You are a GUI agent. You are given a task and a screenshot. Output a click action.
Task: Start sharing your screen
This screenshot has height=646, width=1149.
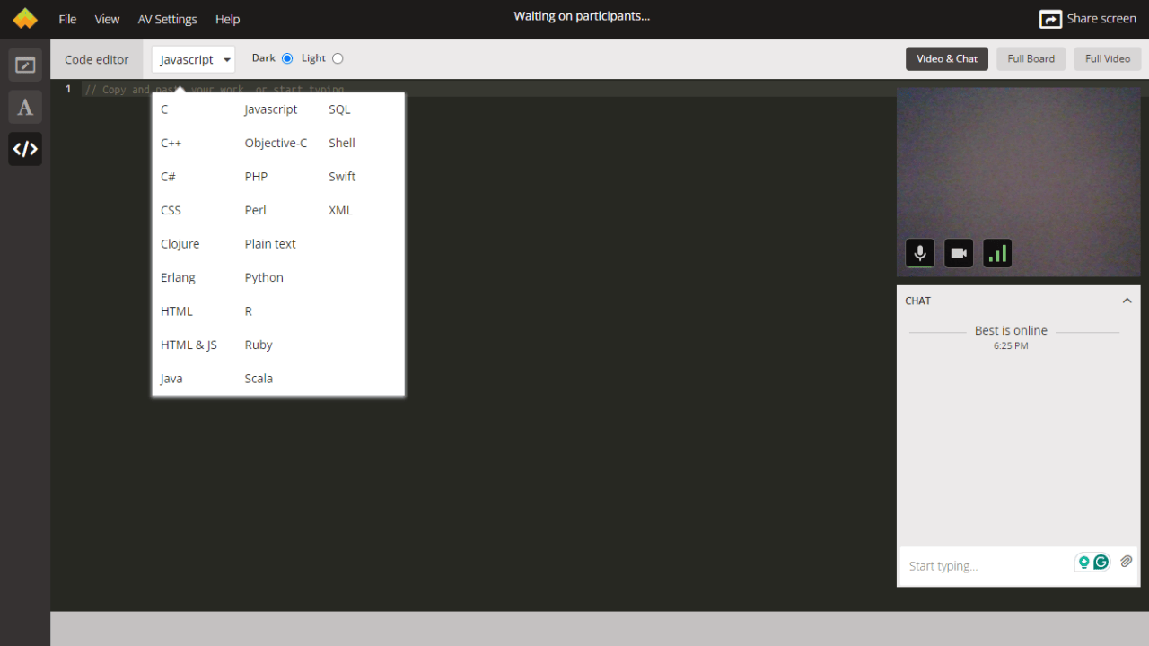tap(1088, 18)
